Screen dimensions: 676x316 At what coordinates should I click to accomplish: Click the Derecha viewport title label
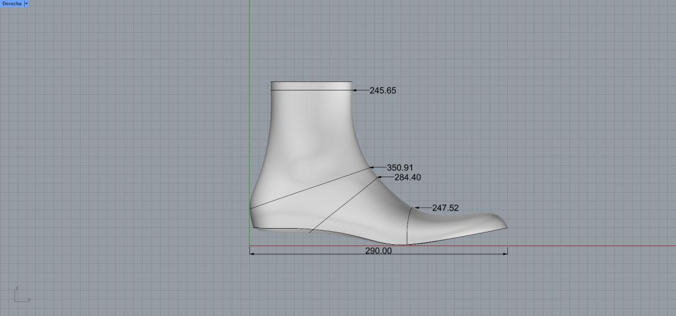(11, 4)
